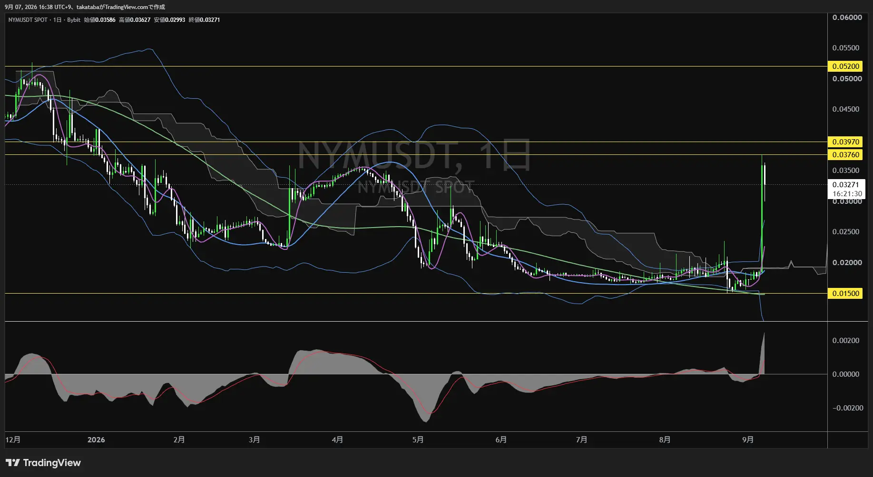Click the open value 0.03586 in header

106,20
